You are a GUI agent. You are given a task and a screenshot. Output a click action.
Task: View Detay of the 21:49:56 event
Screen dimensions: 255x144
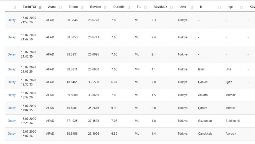11,37
